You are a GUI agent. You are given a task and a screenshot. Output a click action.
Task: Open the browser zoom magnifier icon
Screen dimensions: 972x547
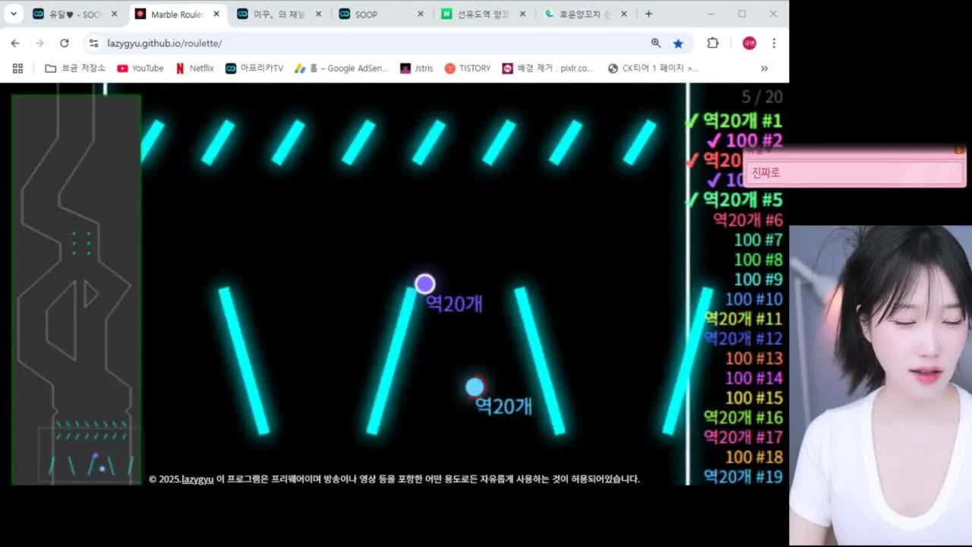655,43
